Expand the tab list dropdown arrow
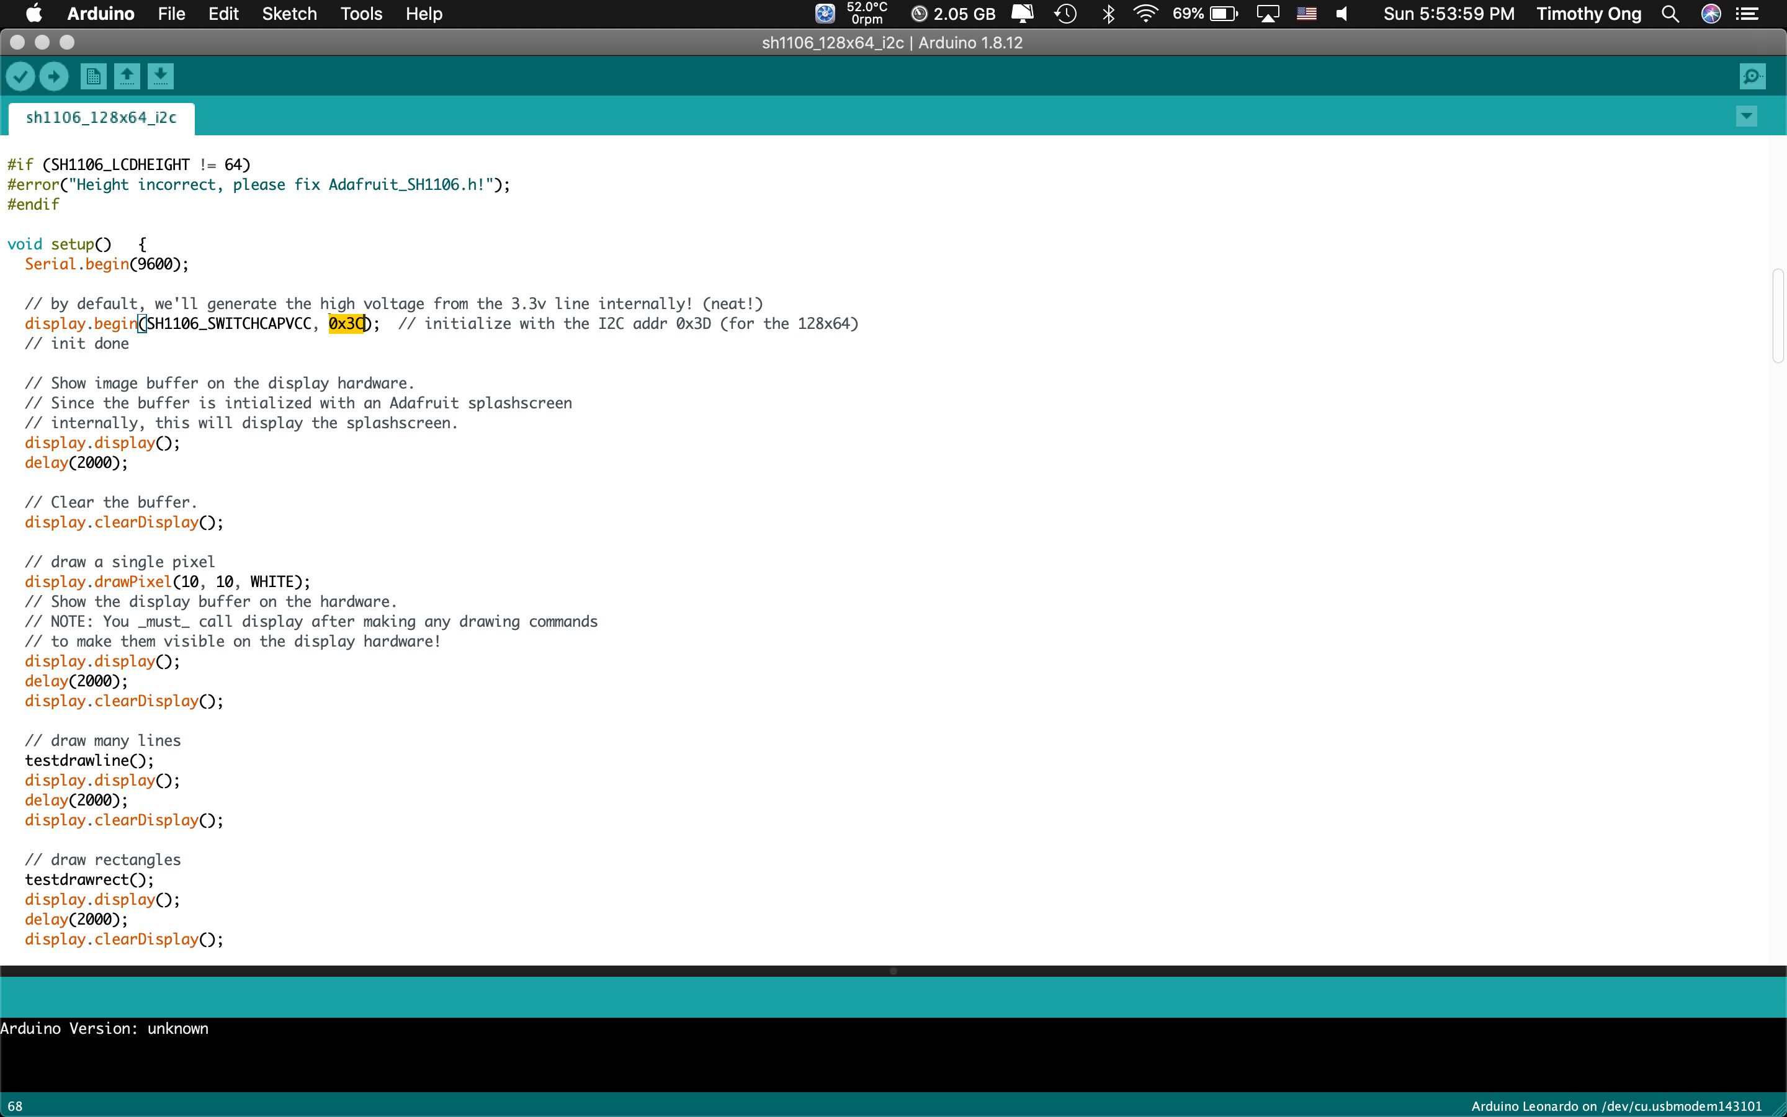The image size is (1787, 1117). click(1747, 116)
